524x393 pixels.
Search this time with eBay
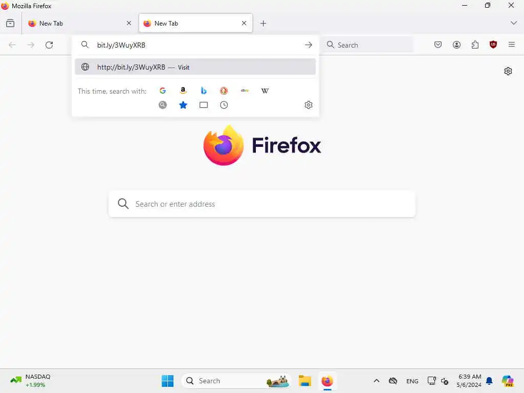coord(245,91)
